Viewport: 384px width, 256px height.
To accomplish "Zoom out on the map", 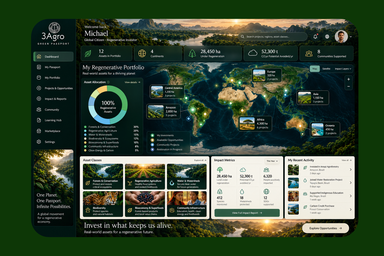I will pos(348,86).
